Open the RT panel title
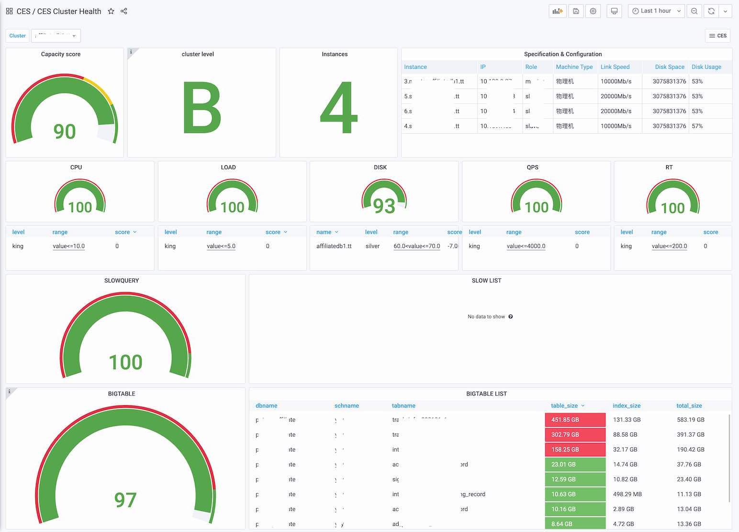 [669, 167]
